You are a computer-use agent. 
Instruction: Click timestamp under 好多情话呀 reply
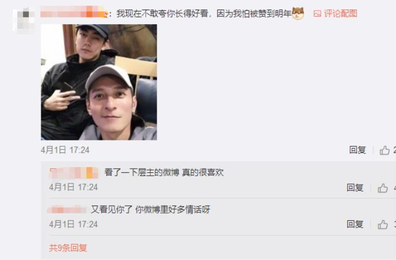[x=74, y=224]
